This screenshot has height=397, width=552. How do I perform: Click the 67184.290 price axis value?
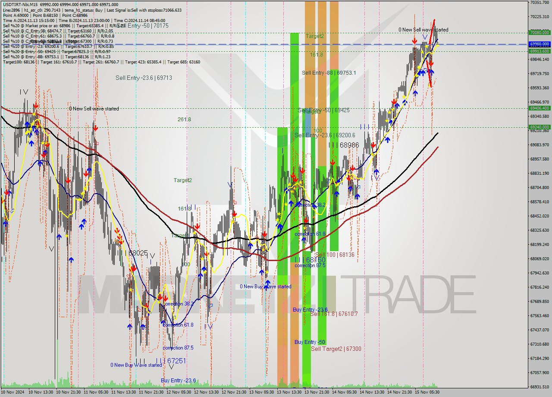[x=539, y=358]
